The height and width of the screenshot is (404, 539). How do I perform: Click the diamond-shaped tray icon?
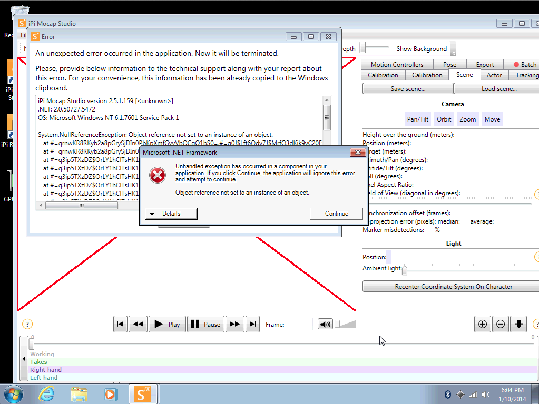(x=460, y=395)
